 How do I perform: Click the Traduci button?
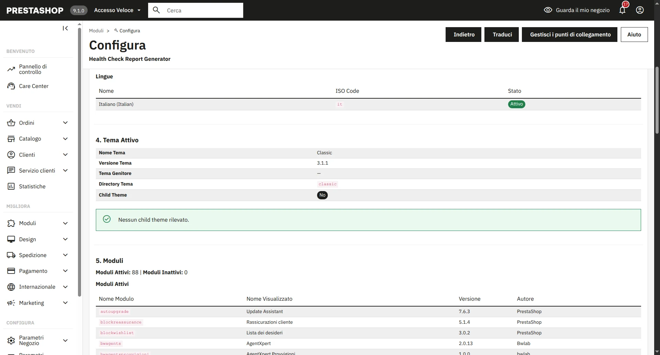pos(501,34)
